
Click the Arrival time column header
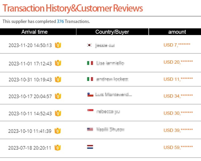[35, 32]
